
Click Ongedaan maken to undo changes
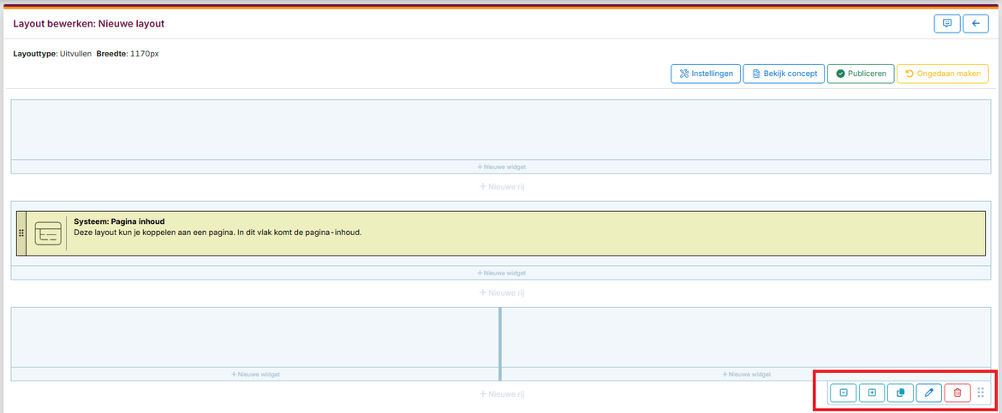942,74
